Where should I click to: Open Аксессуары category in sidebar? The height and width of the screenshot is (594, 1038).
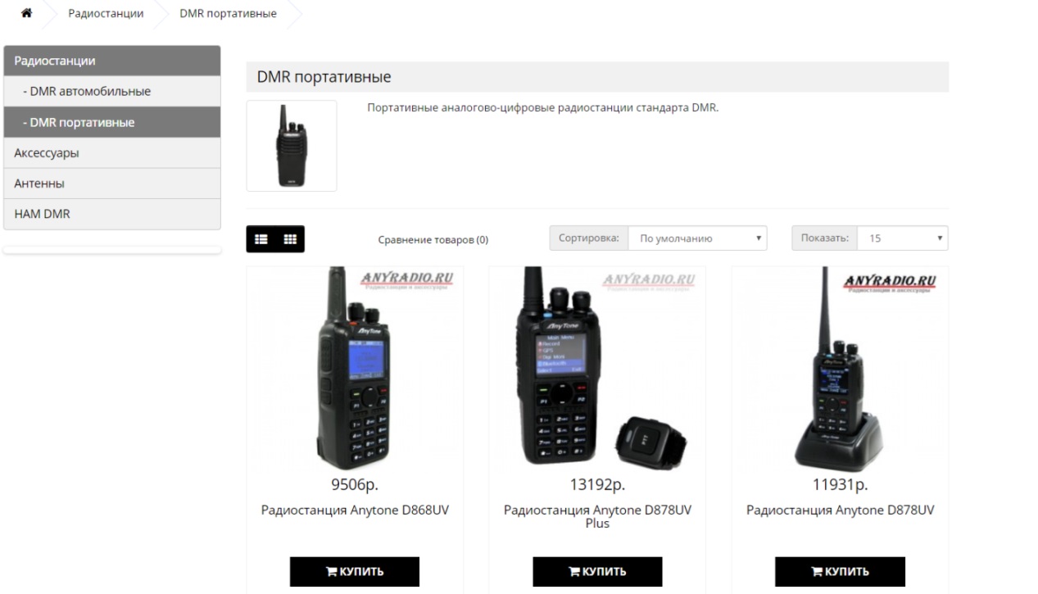pyautogui.click(x=112, y=152)
